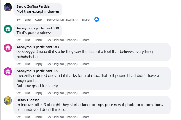
Task: Like the comment by Anonymous participant 169
Action: click(x=28, y=93)
